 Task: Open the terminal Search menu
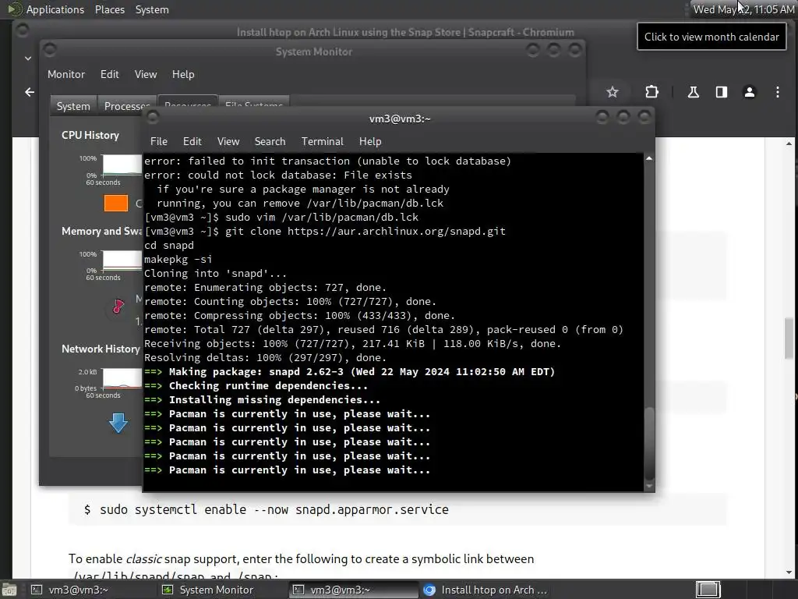pos(270,142)
